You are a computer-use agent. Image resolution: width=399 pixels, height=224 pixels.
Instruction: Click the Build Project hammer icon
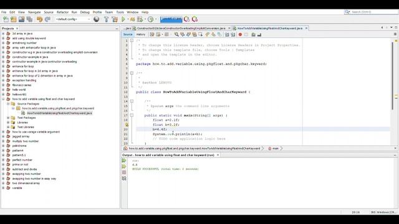click(x=107, y=19)
